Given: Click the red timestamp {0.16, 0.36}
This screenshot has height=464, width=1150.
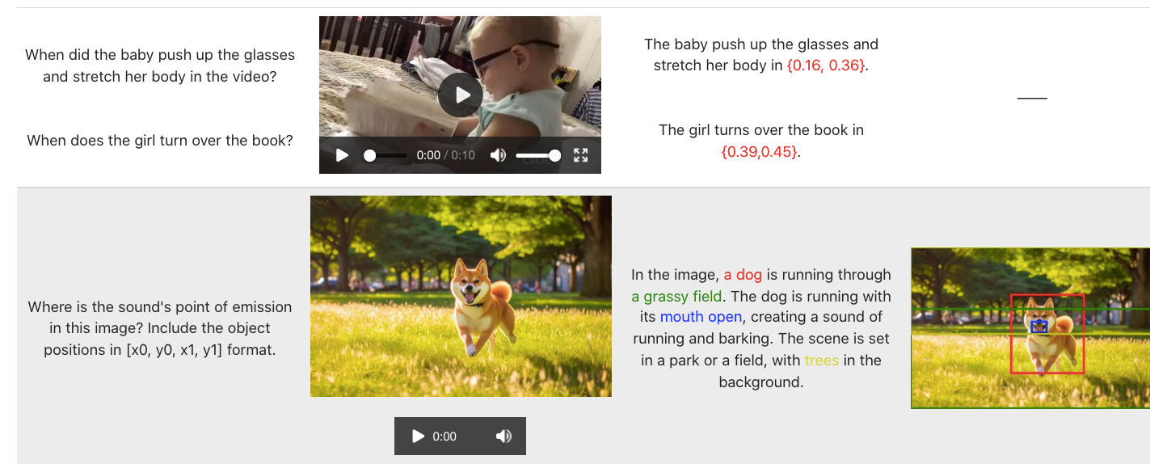Looking at the screenshot, I should (825, 65).
